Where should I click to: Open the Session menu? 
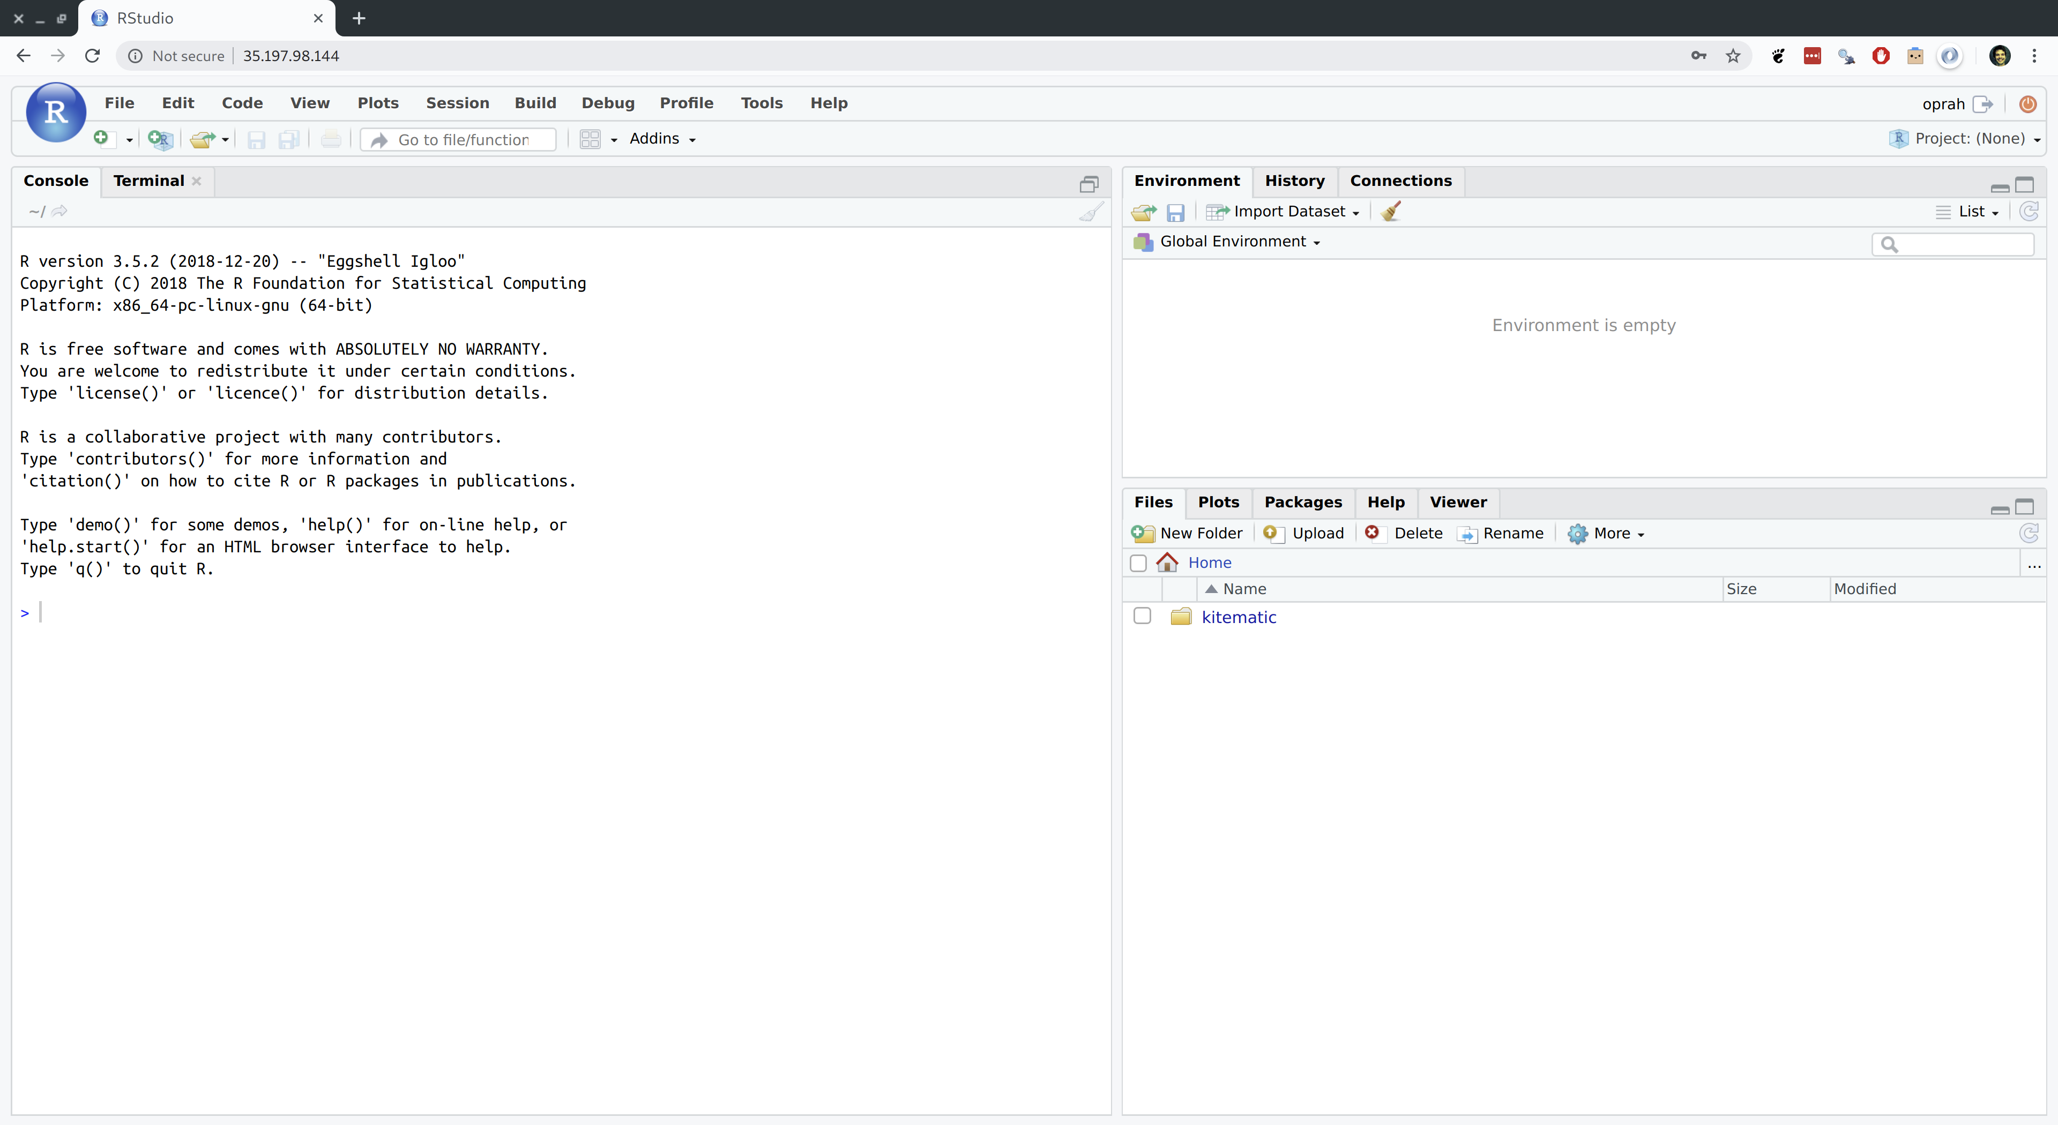point(457,103)
